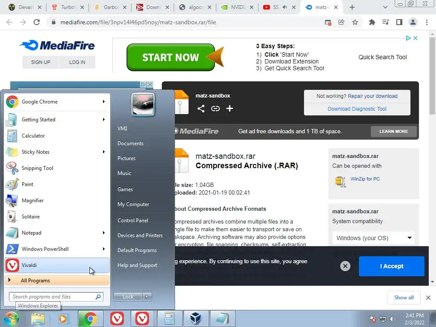Open Help and Support

tap(137, 265)
